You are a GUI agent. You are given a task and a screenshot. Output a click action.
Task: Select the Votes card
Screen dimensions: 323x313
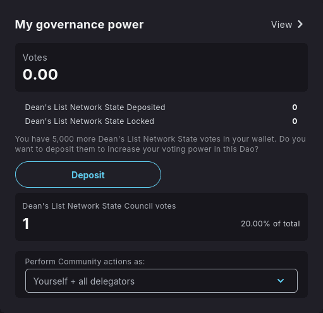[x=161, y=68]
